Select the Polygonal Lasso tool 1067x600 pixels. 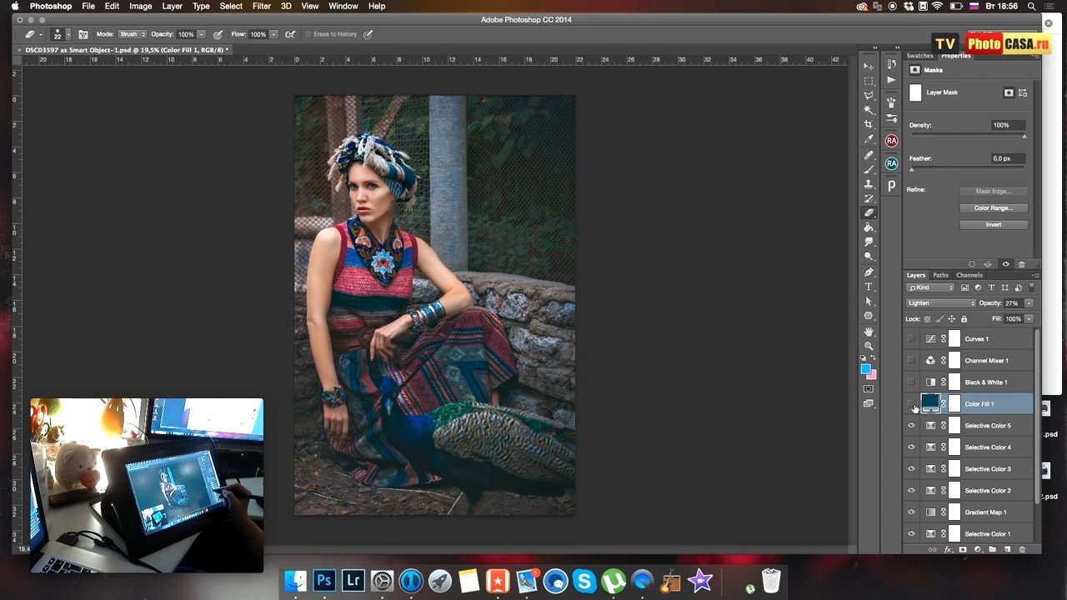click(869, 96)
